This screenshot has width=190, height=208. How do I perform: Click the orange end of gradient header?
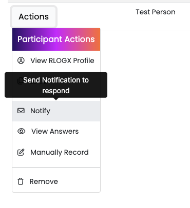[97, 39]
